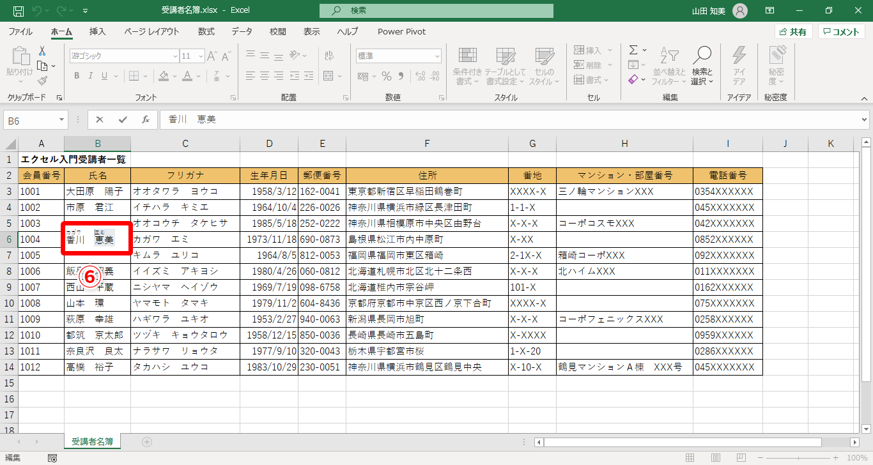
Task: Confirm the cell entry with the check mark icon
Action: pyautogui.click(x=123, y=119)
